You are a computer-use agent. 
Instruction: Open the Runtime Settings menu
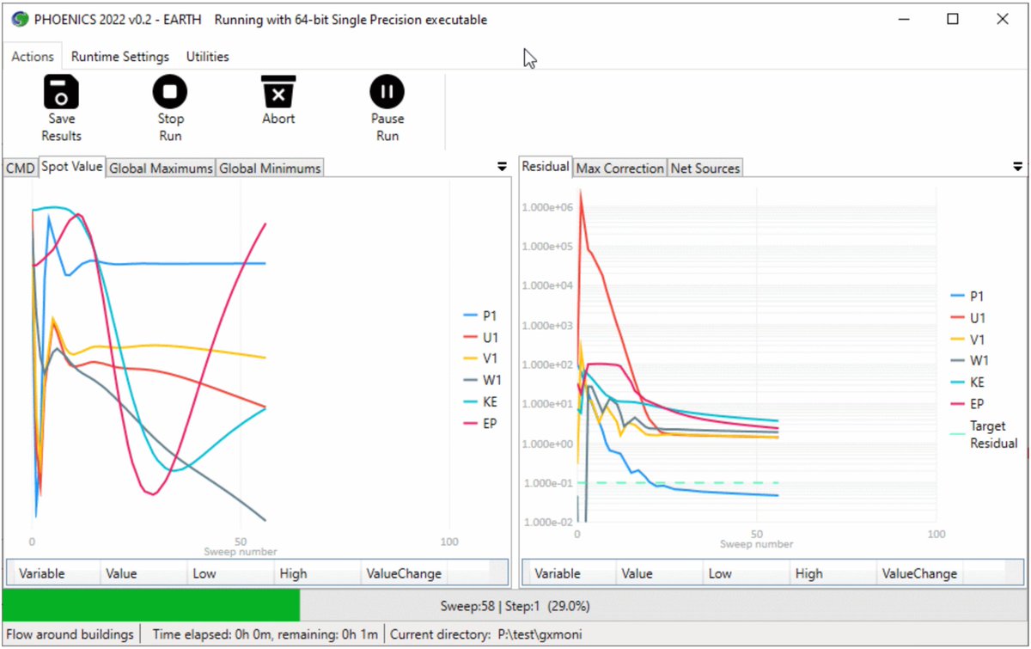(119, 57)
